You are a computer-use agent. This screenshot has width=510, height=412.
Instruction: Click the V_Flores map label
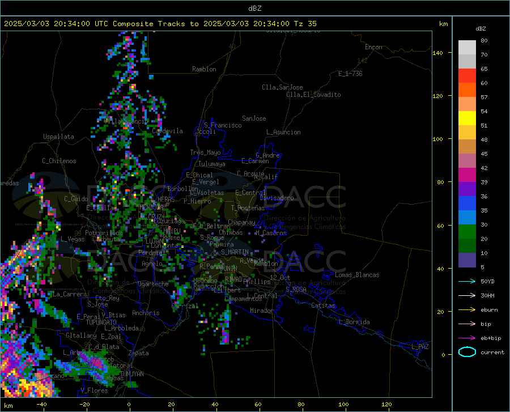click(x=94, y=390)
